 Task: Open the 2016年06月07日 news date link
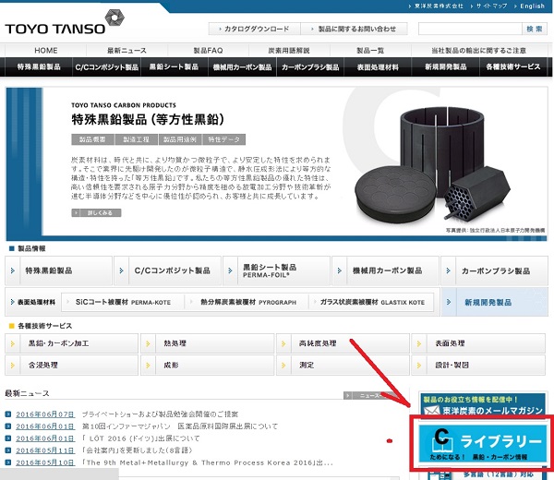[45, 414]
